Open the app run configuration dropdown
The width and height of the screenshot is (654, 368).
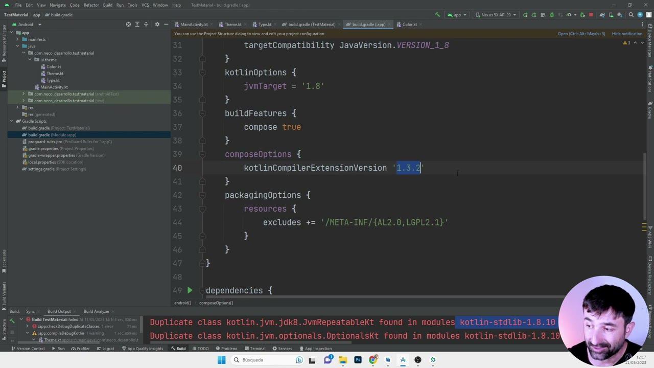(x=457, y=15)
